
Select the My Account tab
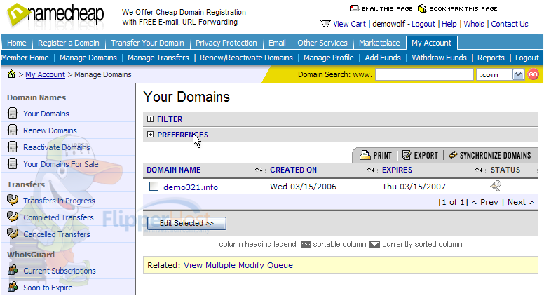coord(432,43)
